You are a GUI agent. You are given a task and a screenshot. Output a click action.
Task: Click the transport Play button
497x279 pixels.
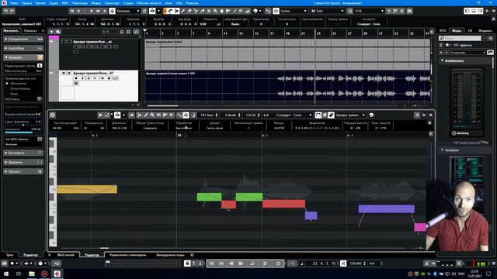coord(265,263)
